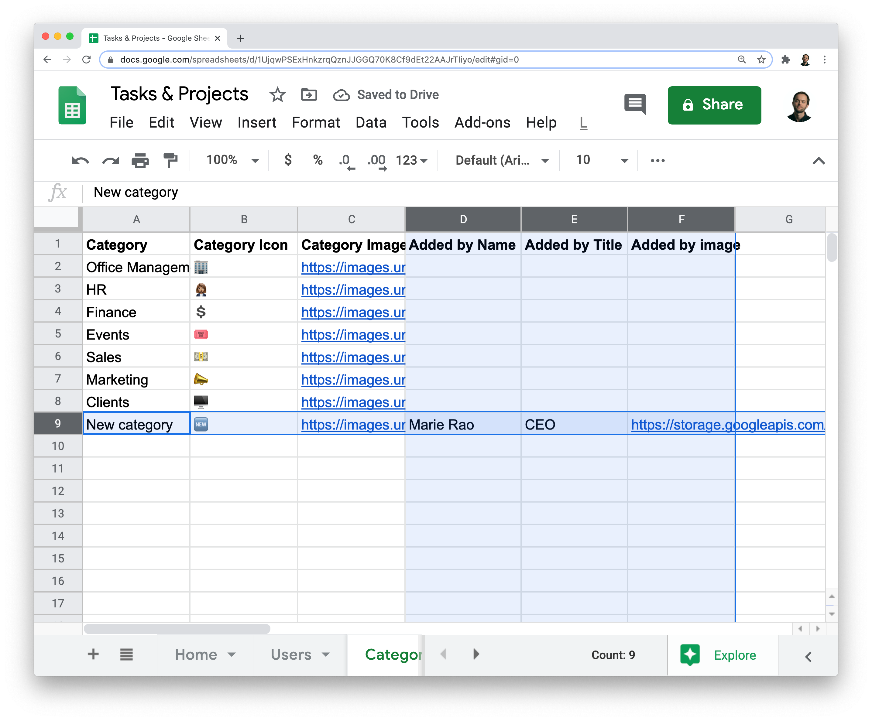The width and height of the screenshot is (872, 721).
Task: Star the Tasks & Projects document
Action: click(x=277, y=95)
